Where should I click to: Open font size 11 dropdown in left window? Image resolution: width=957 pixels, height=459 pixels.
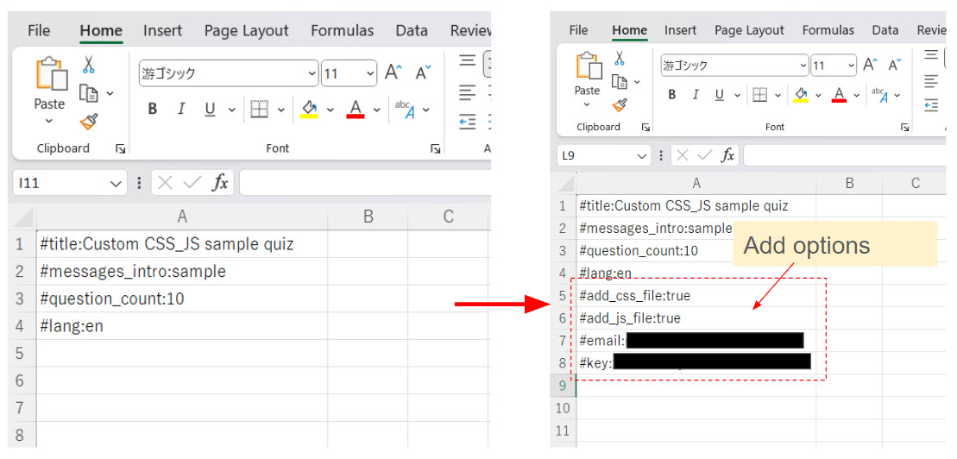(370, 74)
